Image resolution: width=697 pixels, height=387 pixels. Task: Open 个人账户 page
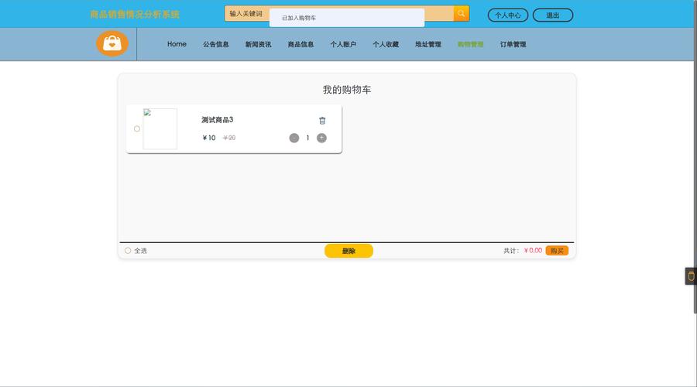click(x=343, y=44)
